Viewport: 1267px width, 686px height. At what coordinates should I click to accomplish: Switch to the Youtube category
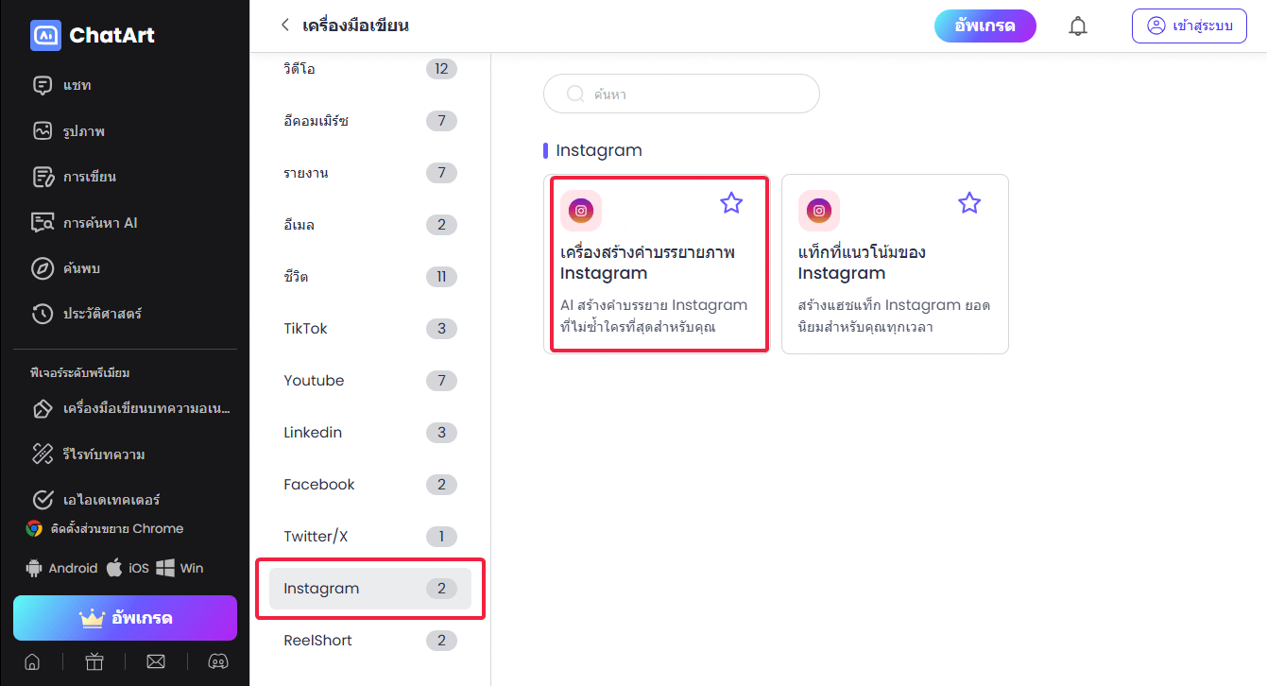[370, 381]
